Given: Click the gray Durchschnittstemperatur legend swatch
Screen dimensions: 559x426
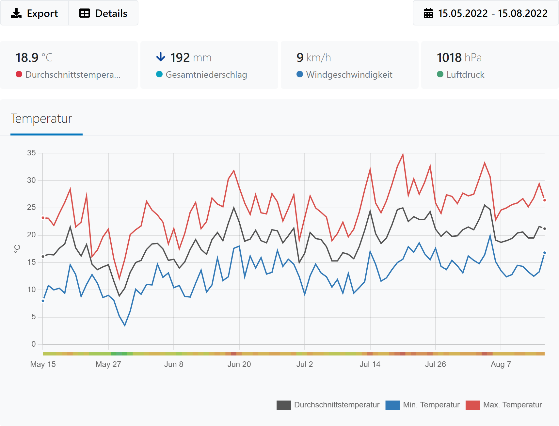Looking at the screenshot, I should (284, 405).
